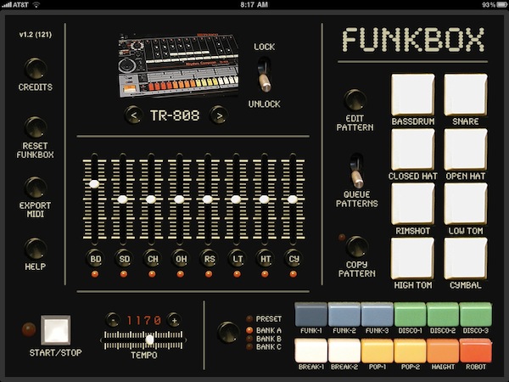The image size is (509, 382).
Task: Select the Bank C option
Action: [x=264, y=347]
